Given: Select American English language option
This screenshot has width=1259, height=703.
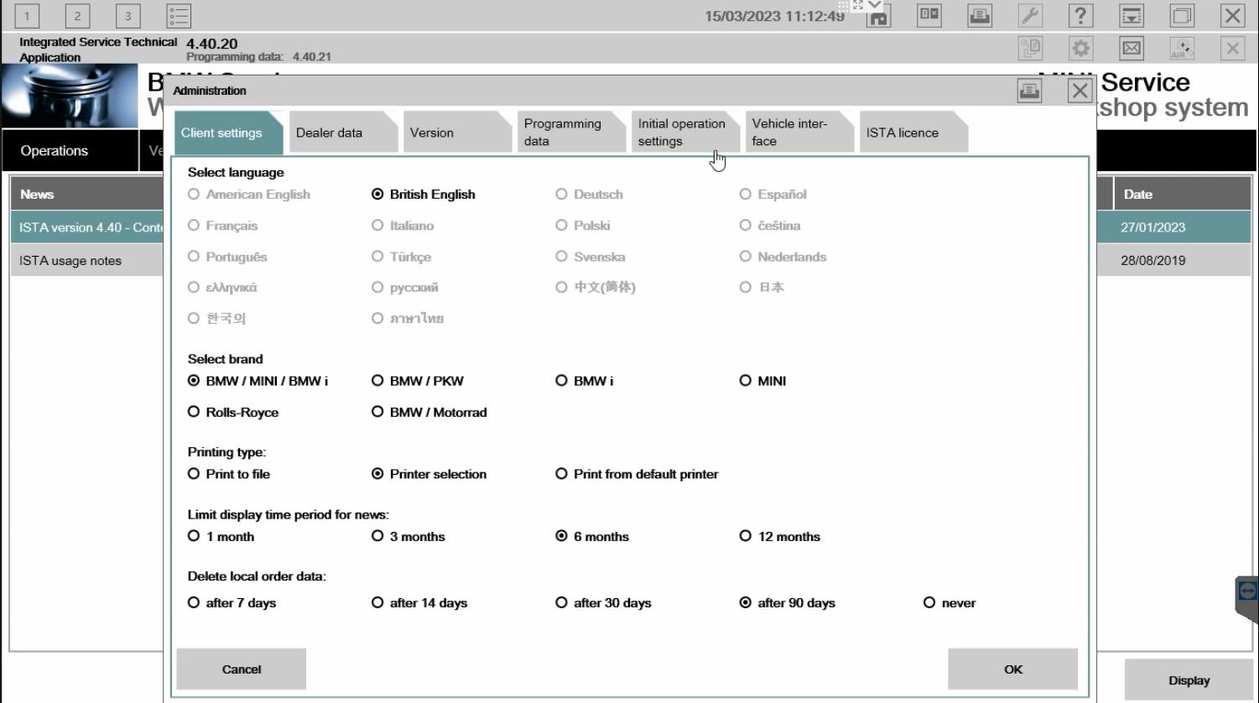Looking at the screenshot, I should click(249, 195).
